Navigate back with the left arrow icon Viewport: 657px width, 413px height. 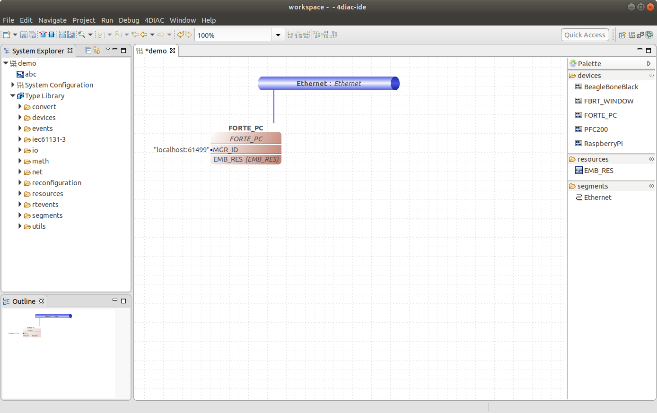tap(144, 34)
